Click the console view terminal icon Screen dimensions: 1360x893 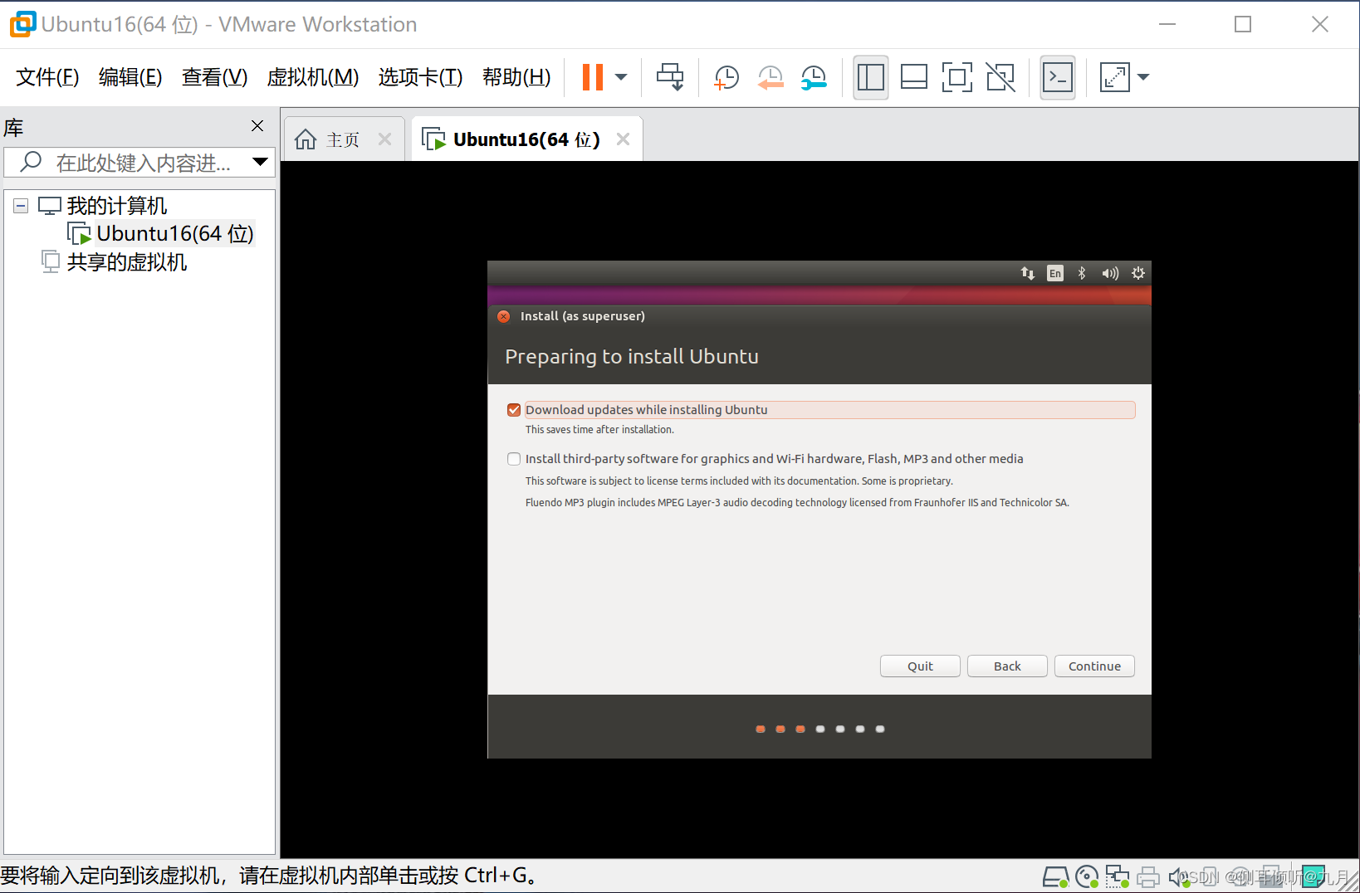1058,77
